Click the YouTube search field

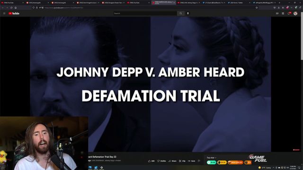145,13
